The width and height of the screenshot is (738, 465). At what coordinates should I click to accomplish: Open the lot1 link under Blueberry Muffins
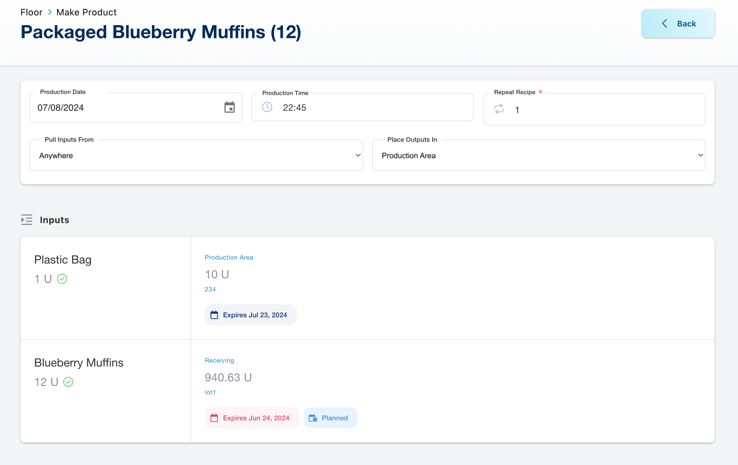(x=210, y=392)
